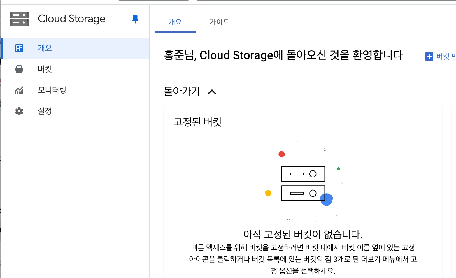Click the bucket icon next to 버킷

19,69
